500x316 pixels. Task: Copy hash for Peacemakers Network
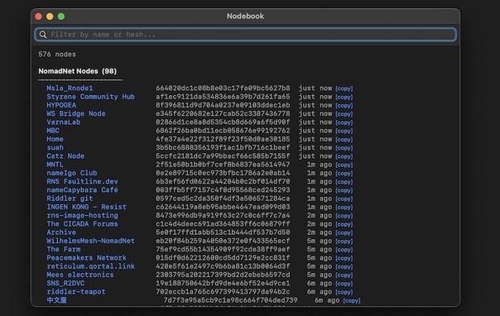pos(344,258)
